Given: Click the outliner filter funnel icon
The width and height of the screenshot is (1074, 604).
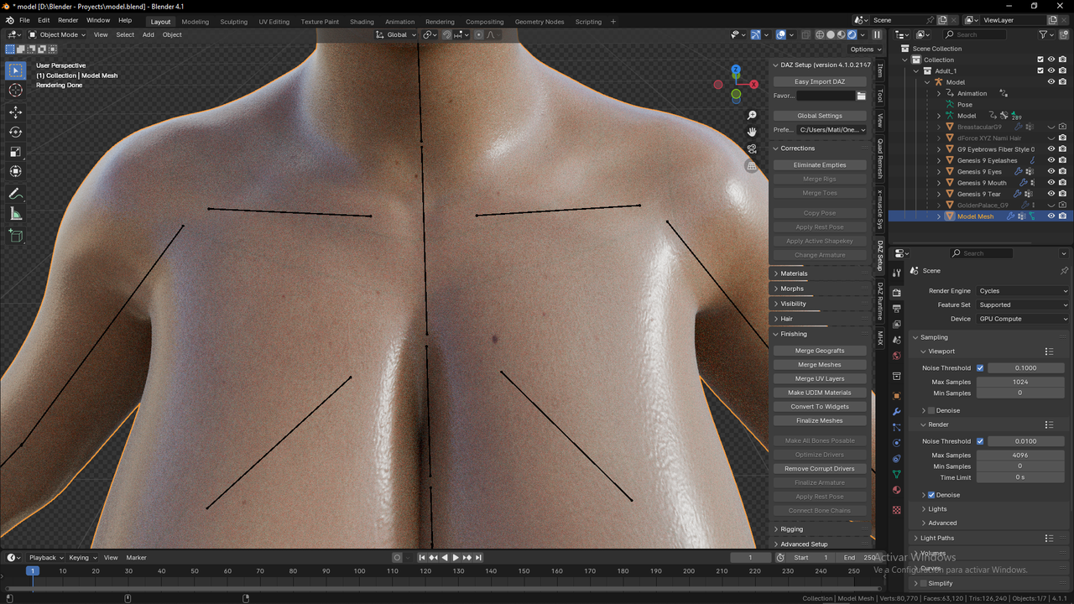Looking at the screenshot, I should (x=1044, y=34).
